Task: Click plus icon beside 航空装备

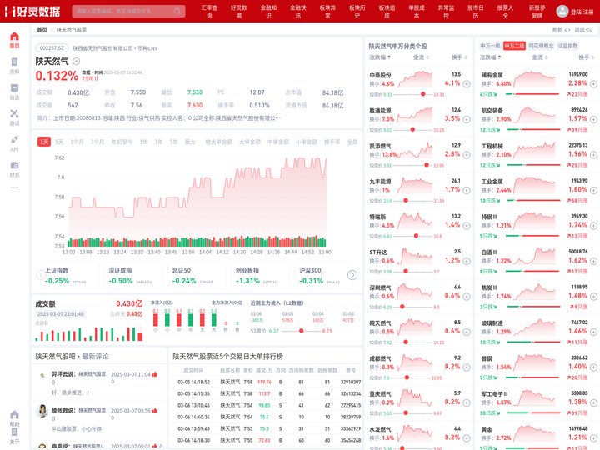Action: click(x=593, y=119)
